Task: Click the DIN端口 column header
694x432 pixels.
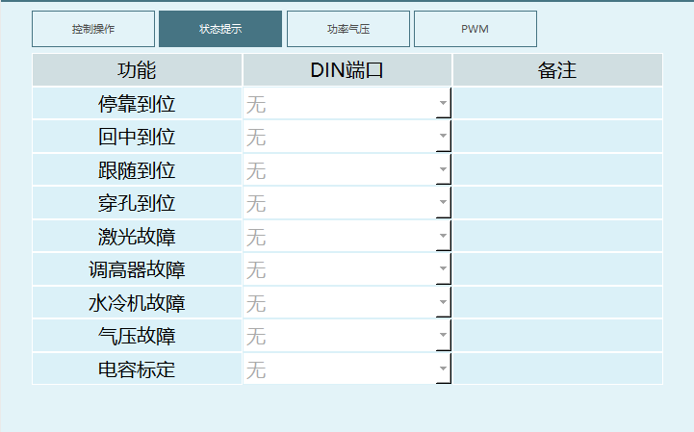Action: [x=347, y=70]
